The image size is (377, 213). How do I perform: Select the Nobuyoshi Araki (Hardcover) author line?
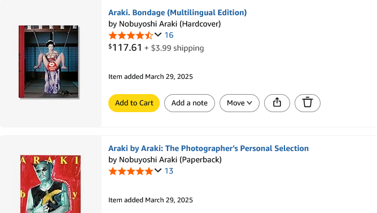(x=164, y=24)
